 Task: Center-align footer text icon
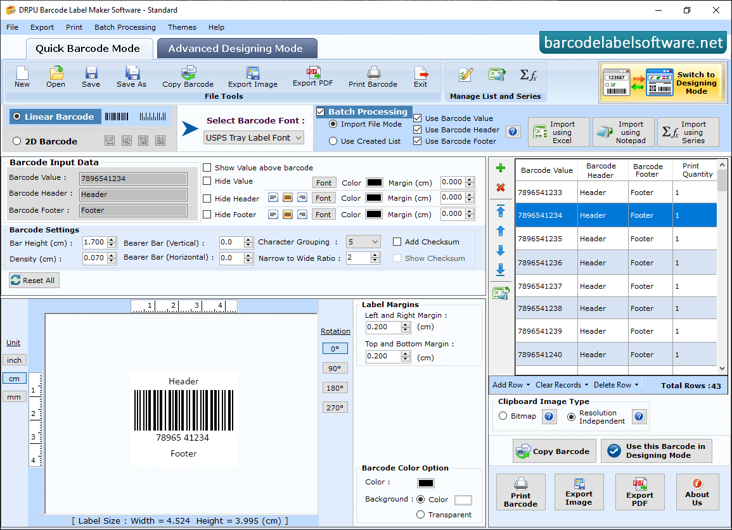point(288,215)
